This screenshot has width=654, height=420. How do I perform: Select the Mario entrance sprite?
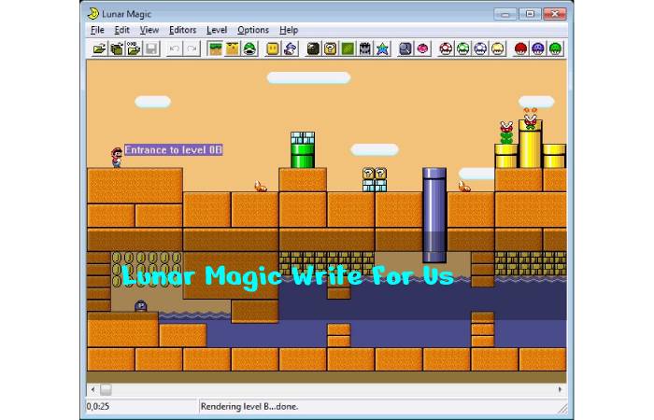pos(117,158)
